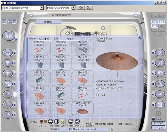Open the hi-hat slot button
The width and height of the screenshot is (167, 132).
pos(8,73)
